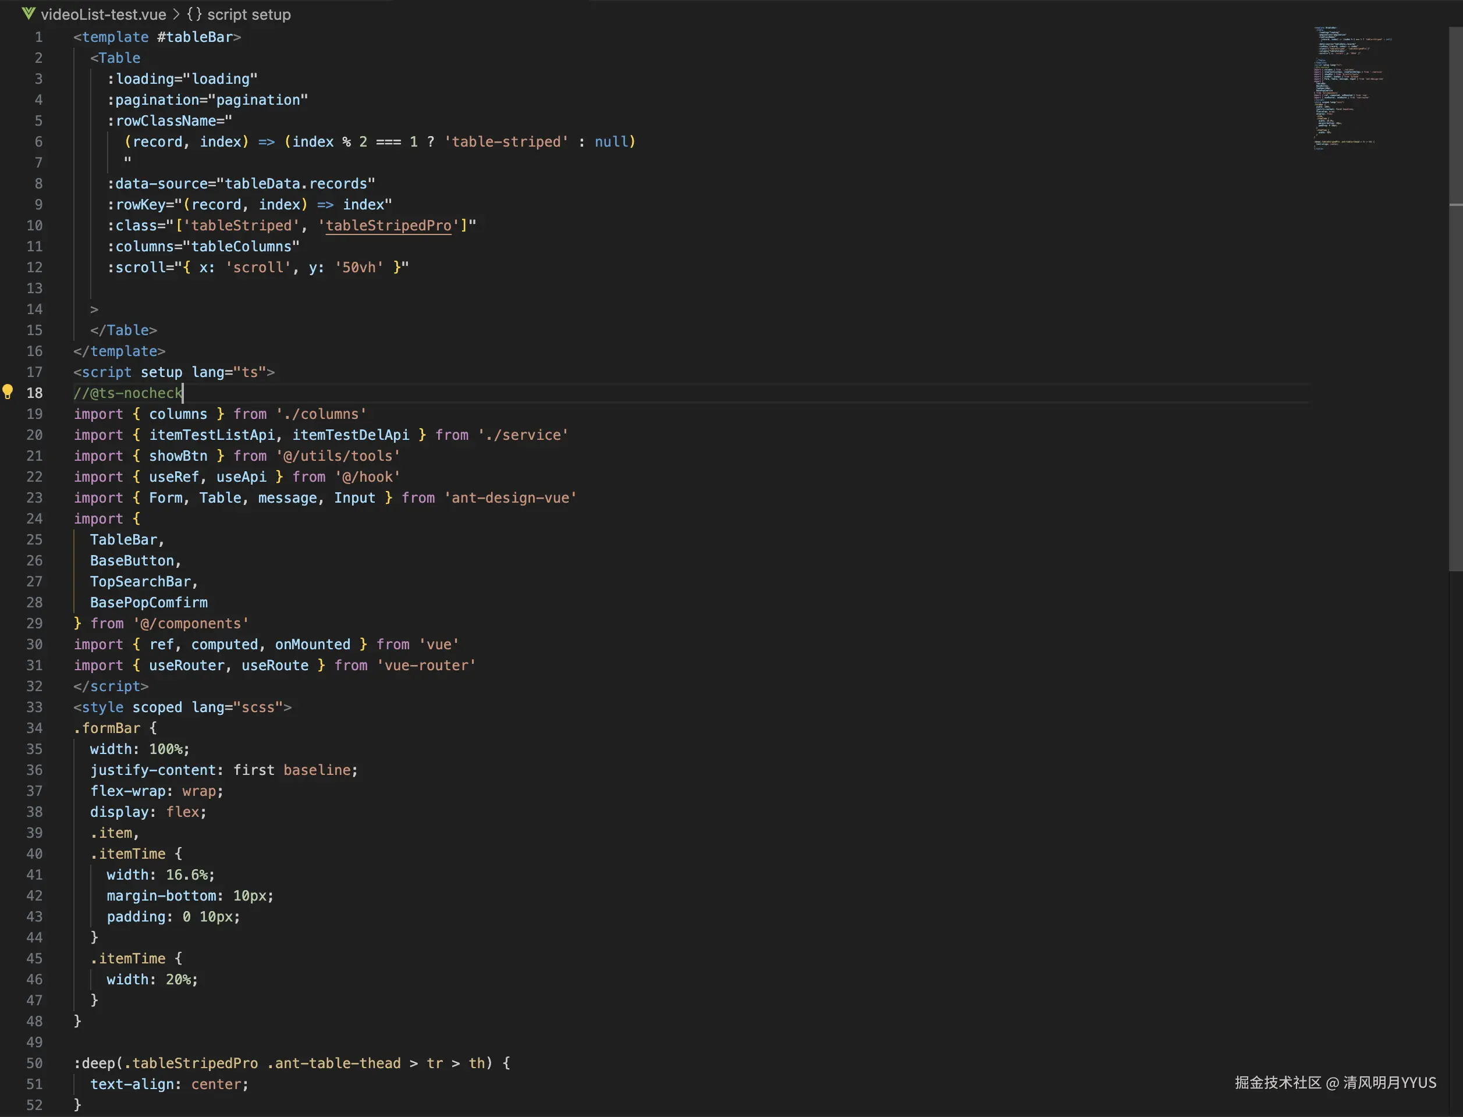
Task: Place cursor on the //@ts-nocheck comment
Action: point(127,393)
